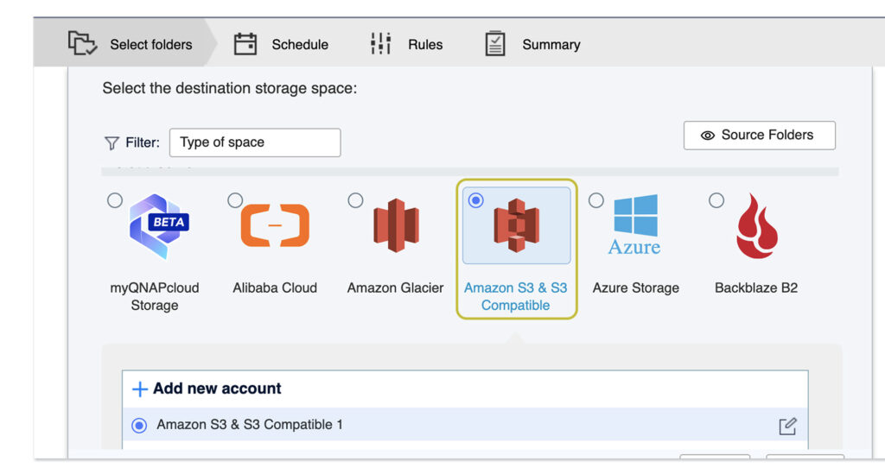Click the Azure Storage logo
This screenshot has height=474, width=885.
tap(635, 224)
